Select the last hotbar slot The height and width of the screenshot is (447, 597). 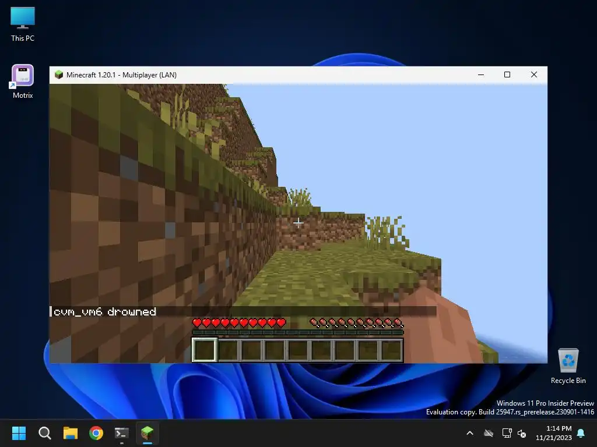[x=391, y=350]
